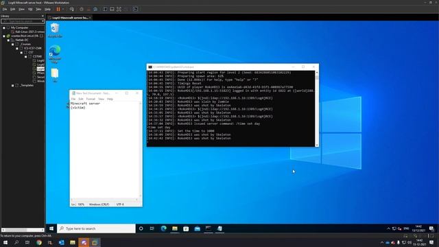Open the VMware File menu
The height and width of the screenshot is (247, 439).
5,9
